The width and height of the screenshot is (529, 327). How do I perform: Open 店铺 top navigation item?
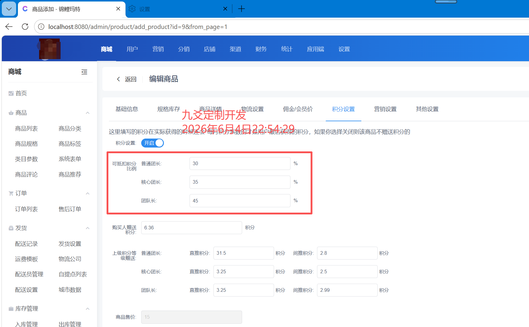210,49
